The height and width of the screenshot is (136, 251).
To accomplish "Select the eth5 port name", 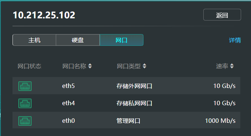I will tap(68, 86).
